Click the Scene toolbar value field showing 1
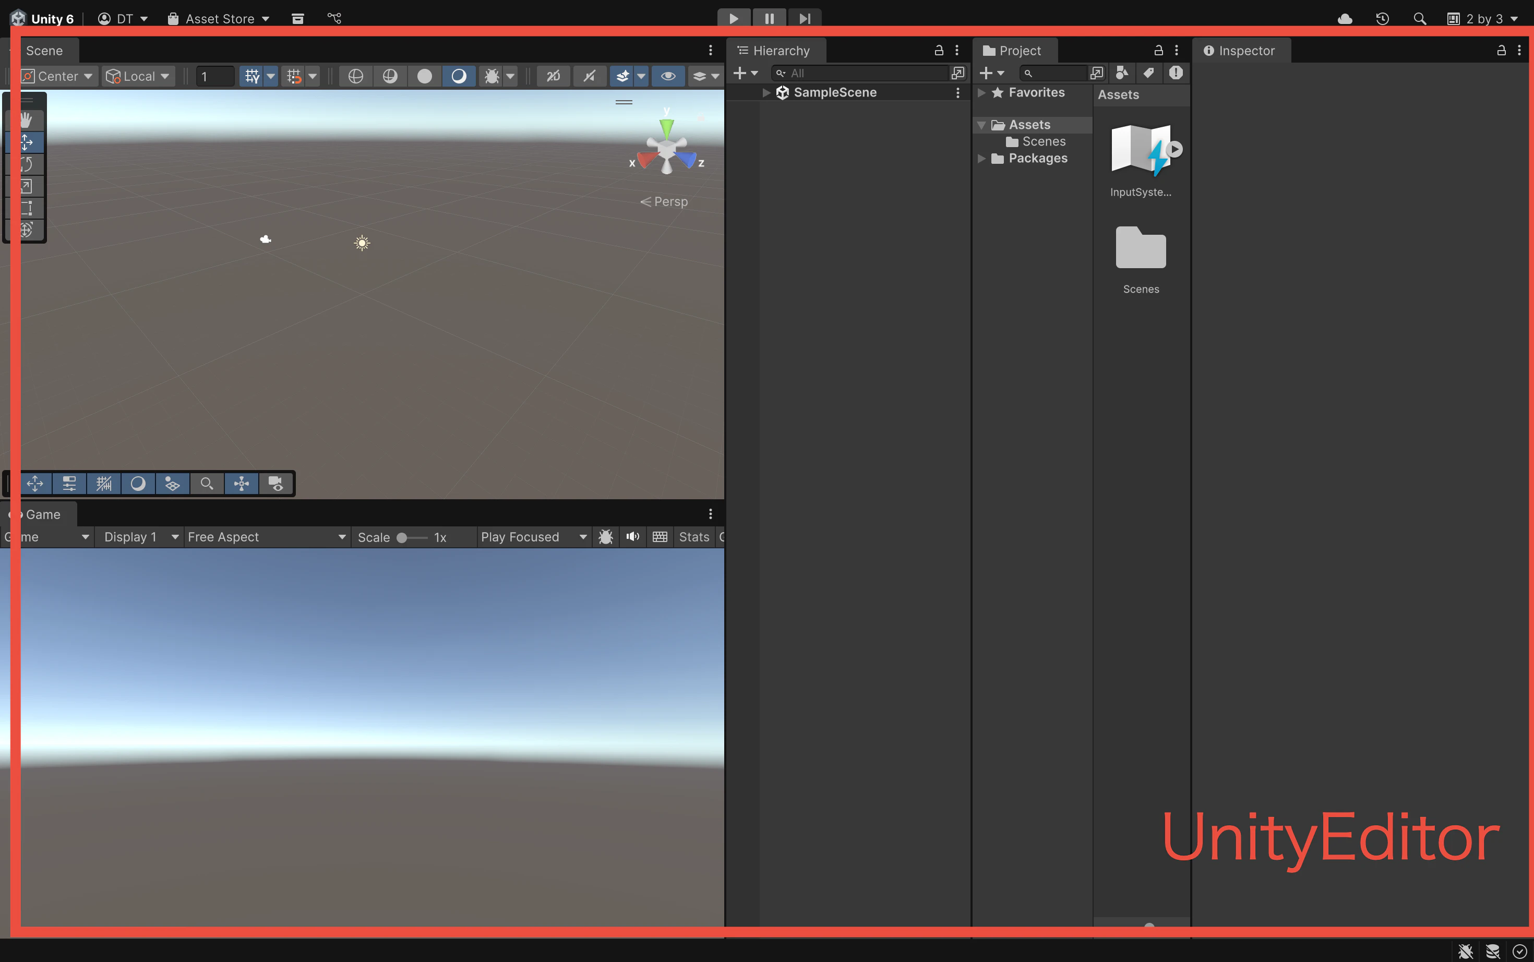 215,76
